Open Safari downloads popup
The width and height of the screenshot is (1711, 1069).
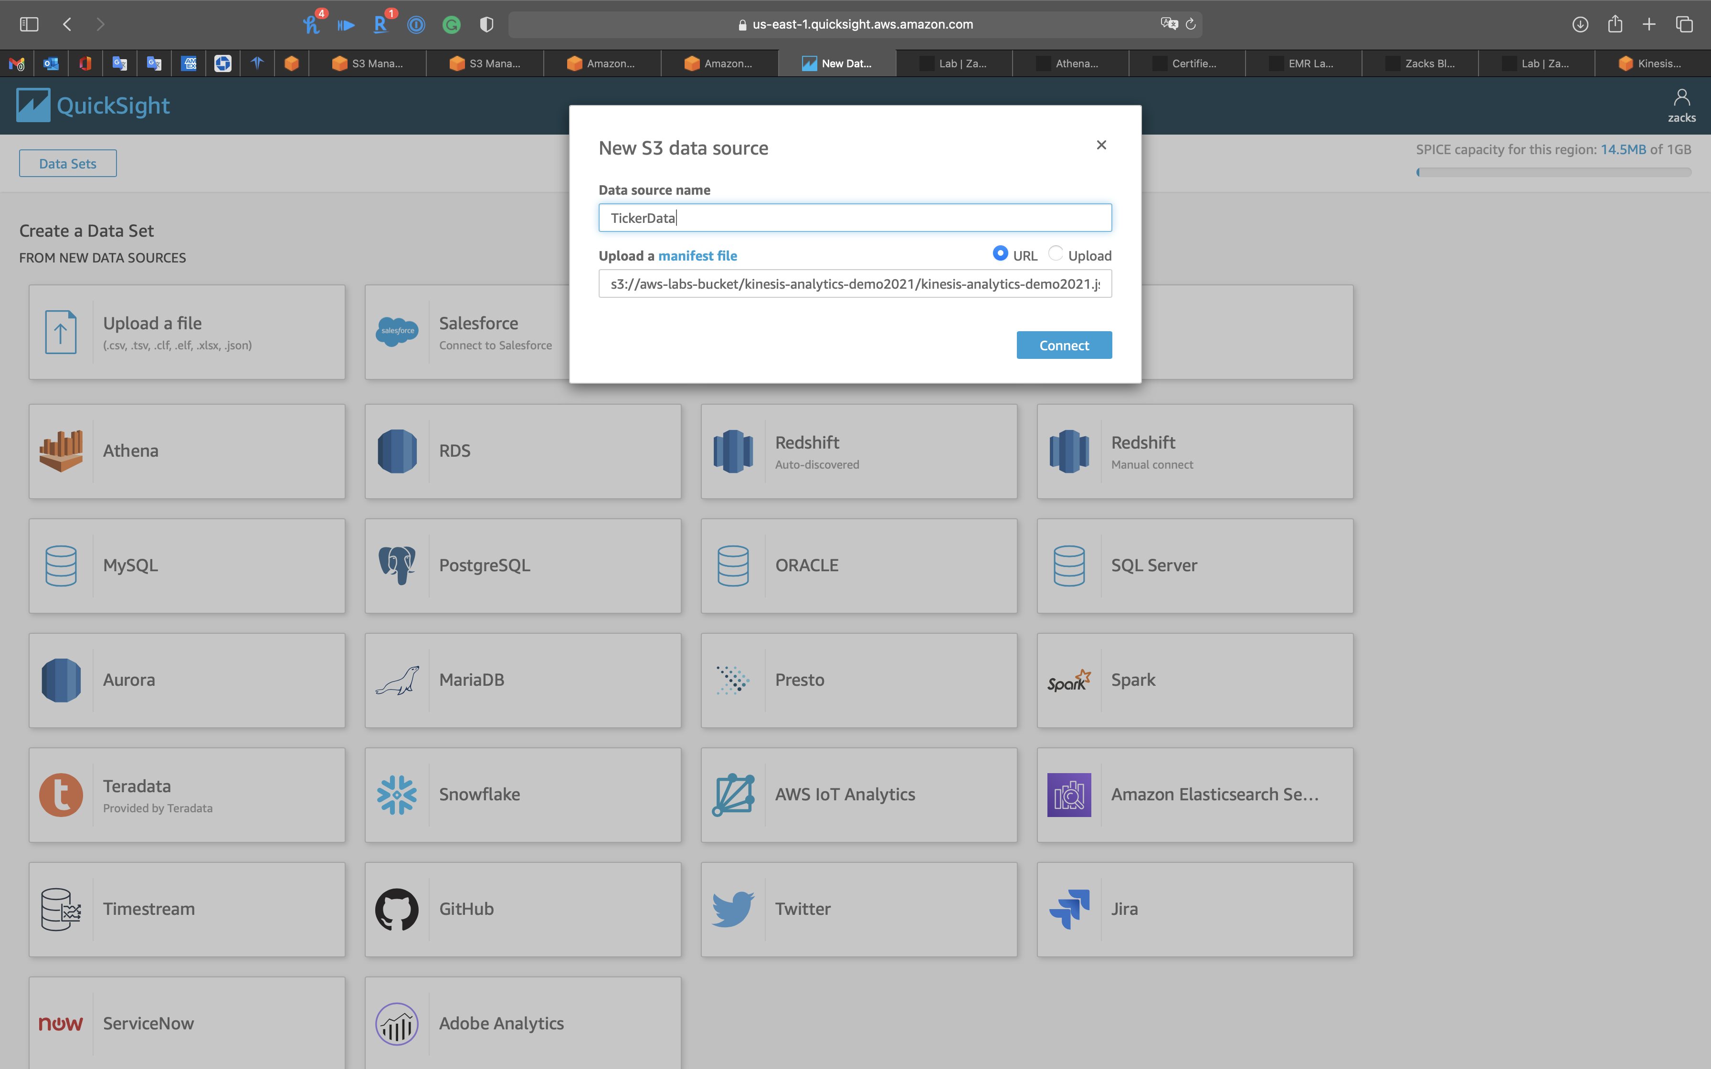pyautogui.click(x=1580, y=24)
